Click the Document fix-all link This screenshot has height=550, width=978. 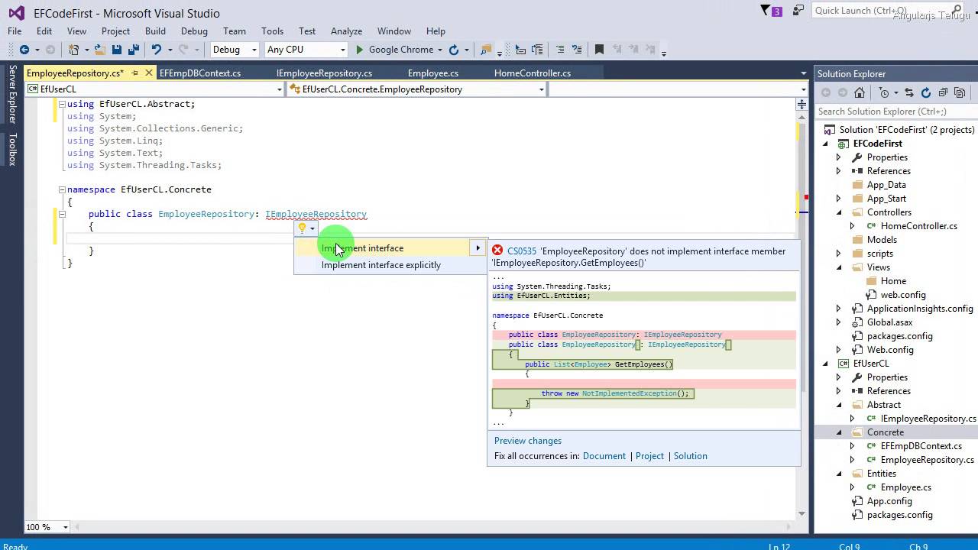coord(604,456)
